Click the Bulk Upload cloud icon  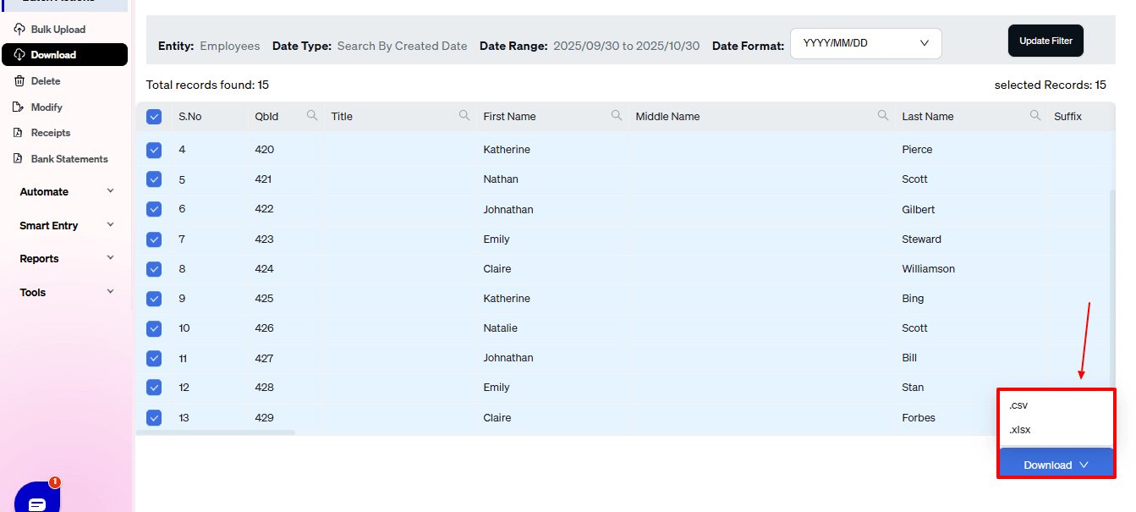[19, 30]
